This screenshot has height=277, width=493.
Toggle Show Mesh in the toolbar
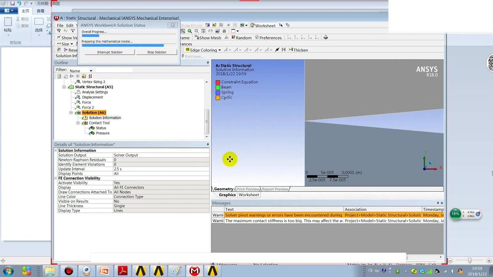pos(208,38)
